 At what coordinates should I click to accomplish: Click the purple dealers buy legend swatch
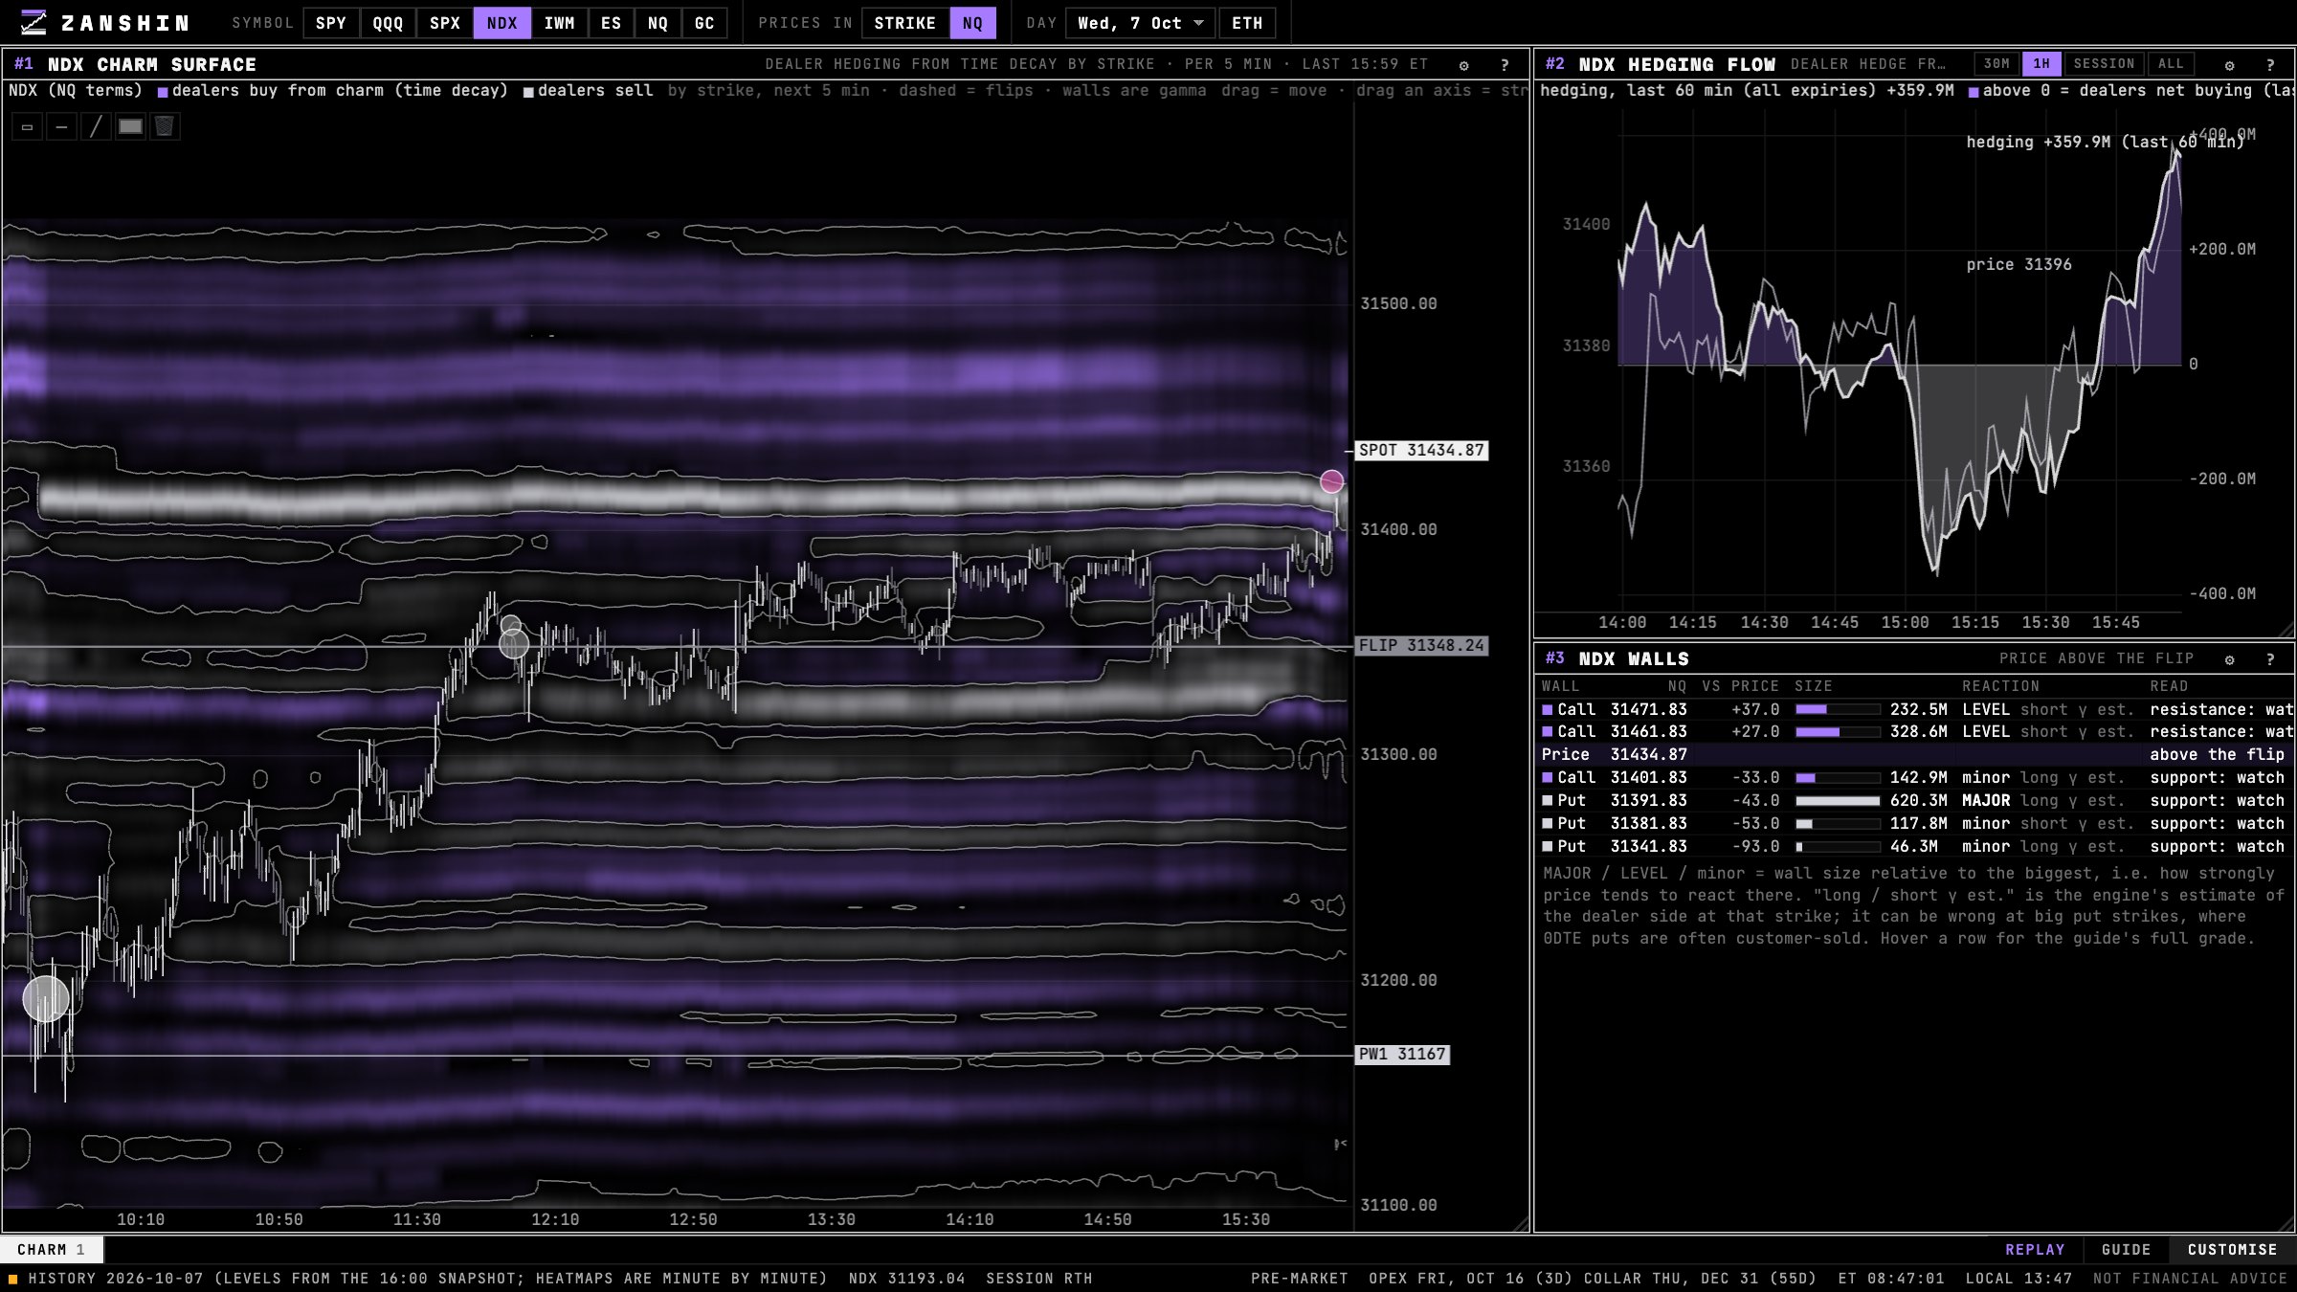click(163, 92)
